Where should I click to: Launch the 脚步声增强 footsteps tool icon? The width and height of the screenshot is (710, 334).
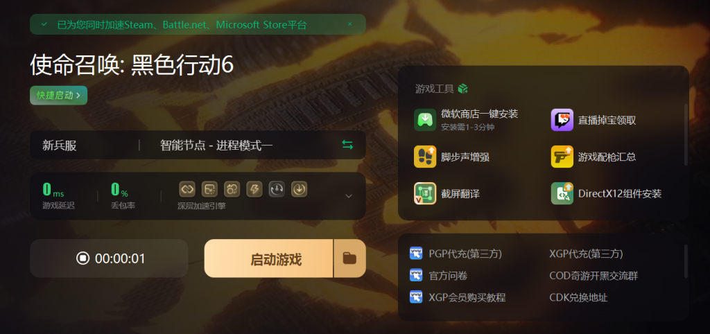(x=425, y=157)
